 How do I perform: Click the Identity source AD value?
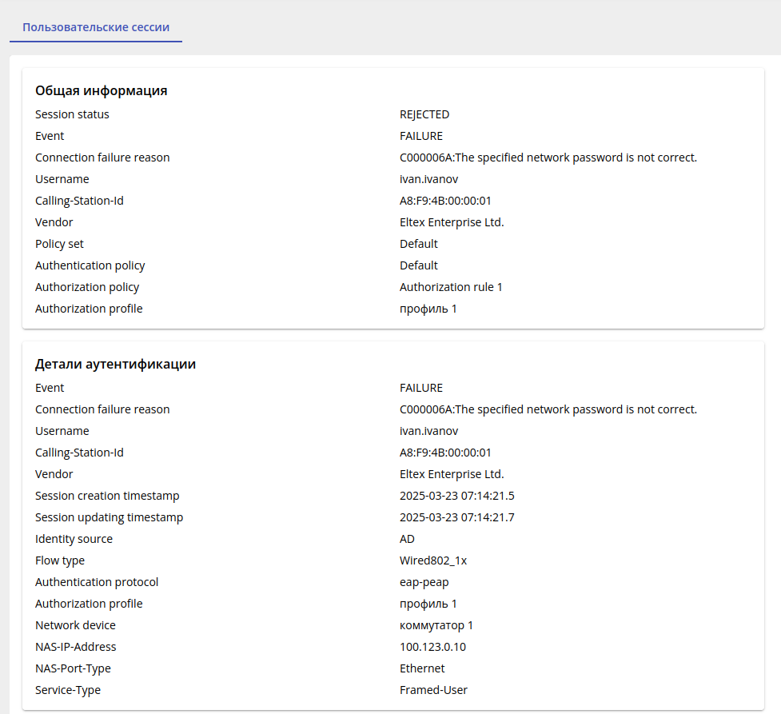(407, 539)
